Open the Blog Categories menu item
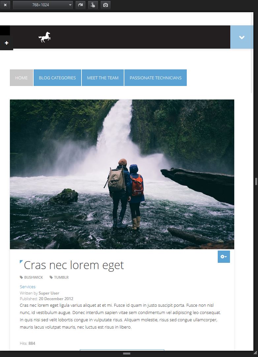The image size is (258, 357). tap(57, 78)
